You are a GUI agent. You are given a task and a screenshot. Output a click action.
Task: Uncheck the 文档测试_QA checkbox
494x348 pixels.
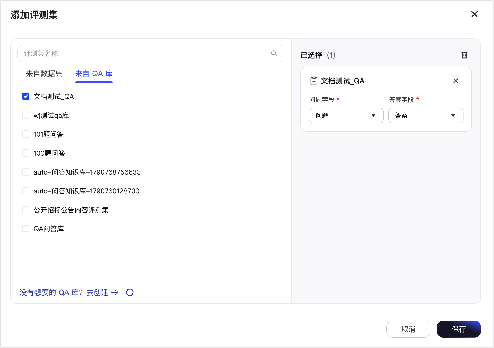(x=26, y=97)
